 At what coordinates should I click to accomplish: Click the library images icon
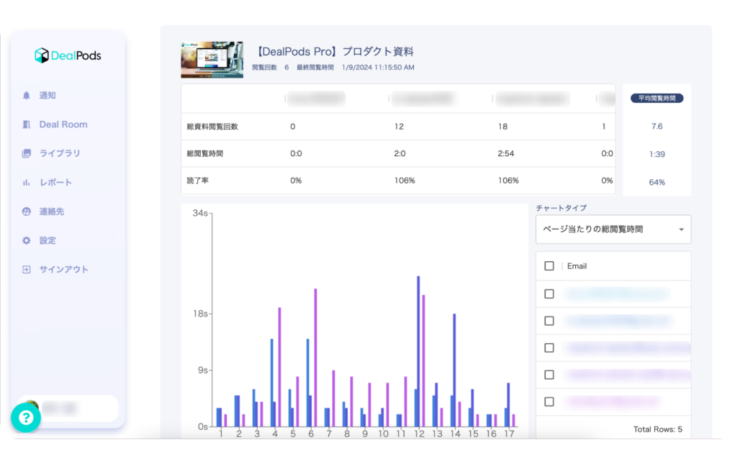27,153
